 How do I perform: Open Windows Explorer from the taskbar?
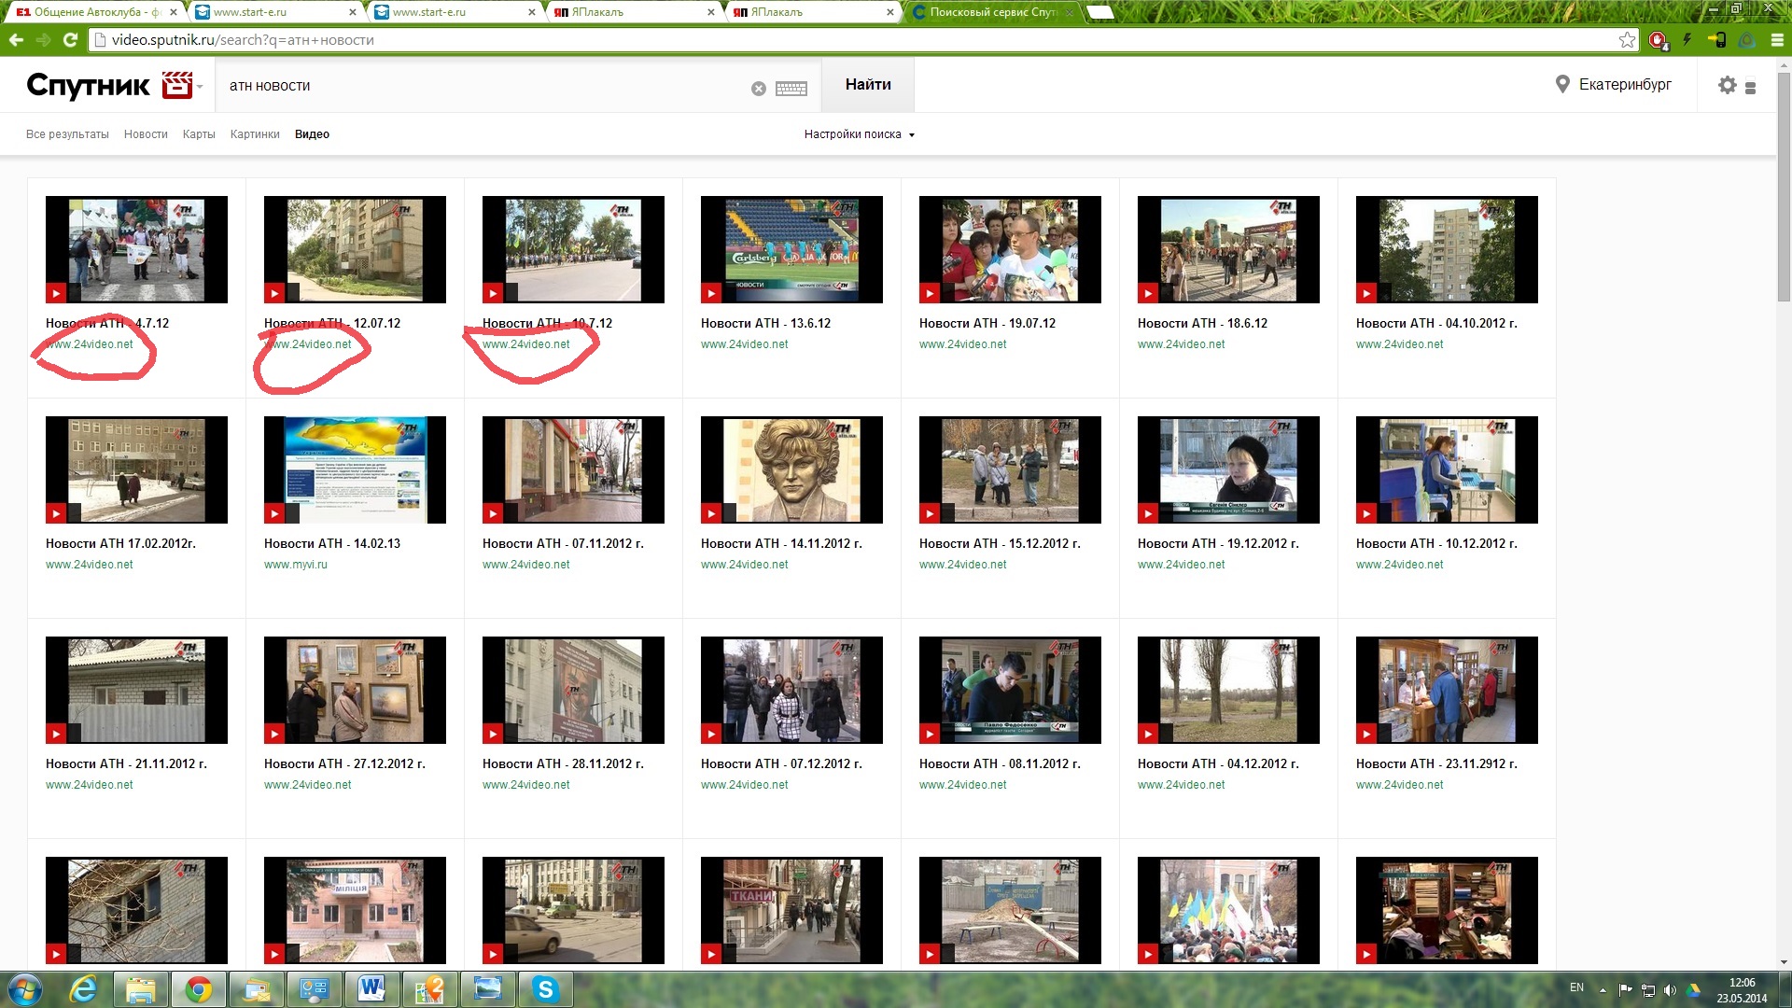tap(141, 988)
